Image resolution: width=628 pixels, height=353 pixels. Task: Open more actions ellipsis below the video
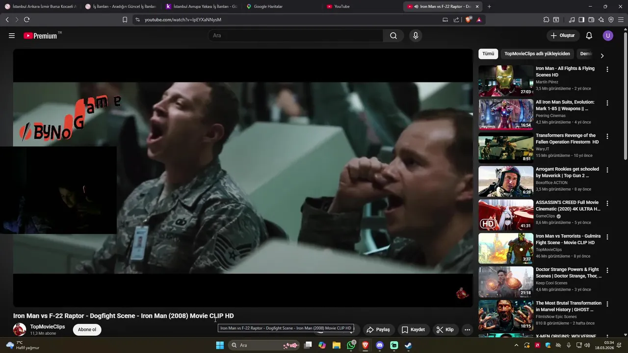(467, 330)
